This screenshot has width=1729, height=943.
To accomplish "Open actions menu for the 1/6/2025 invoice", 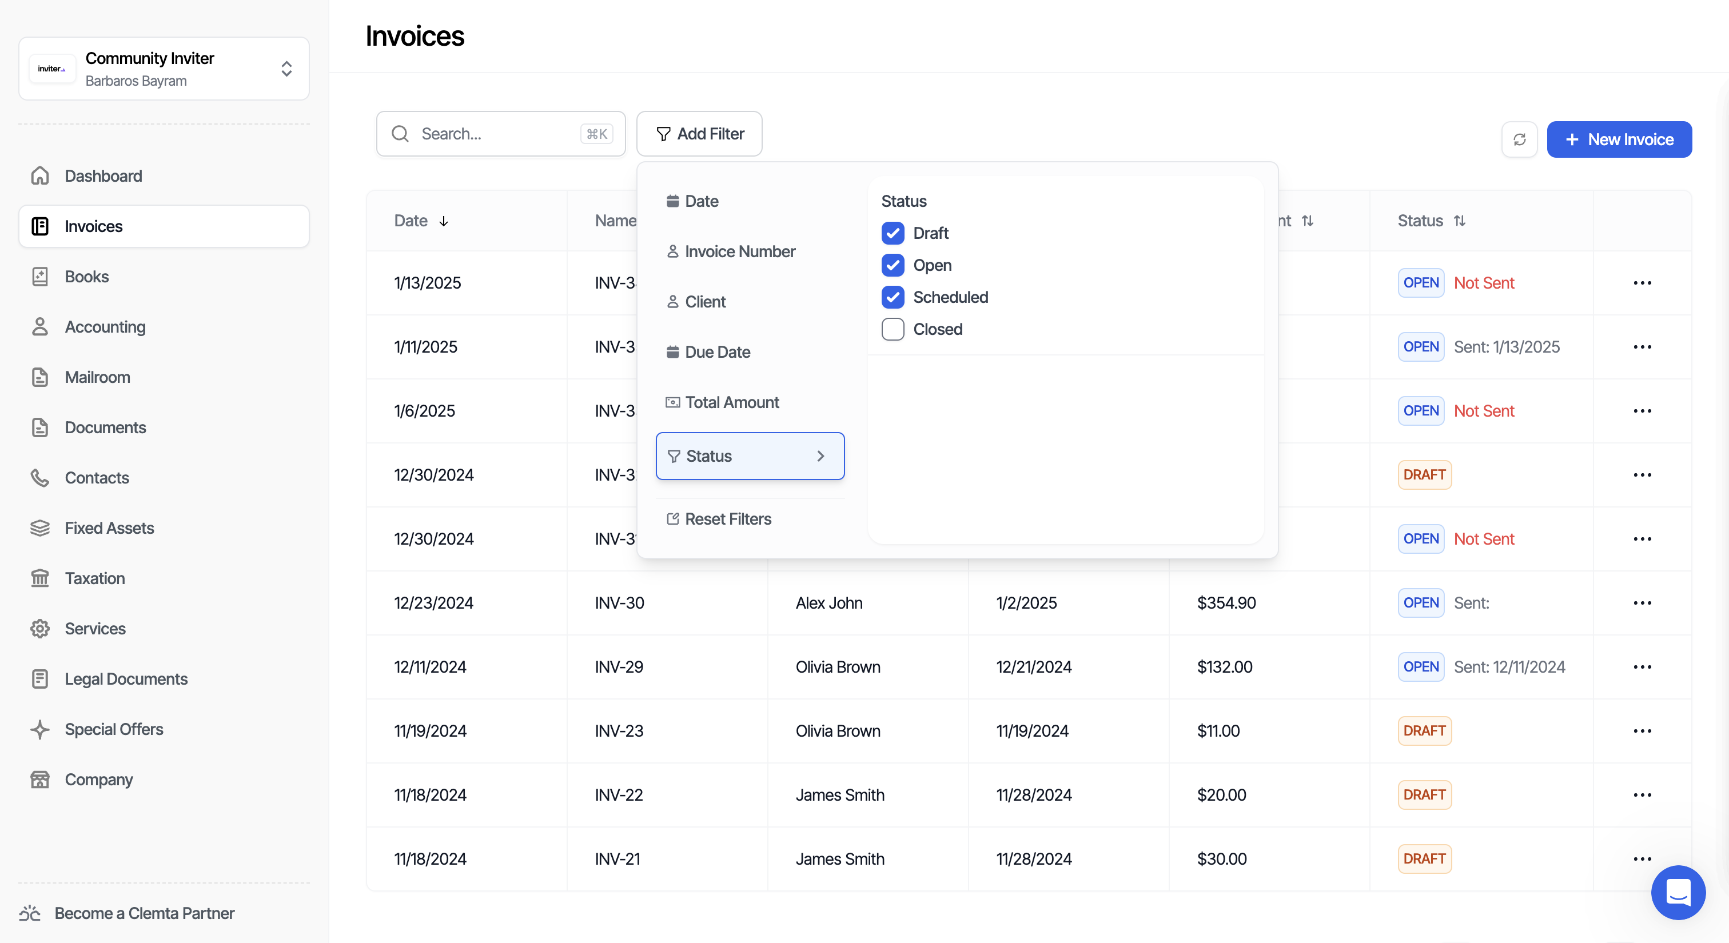I will click(1643, 411).
